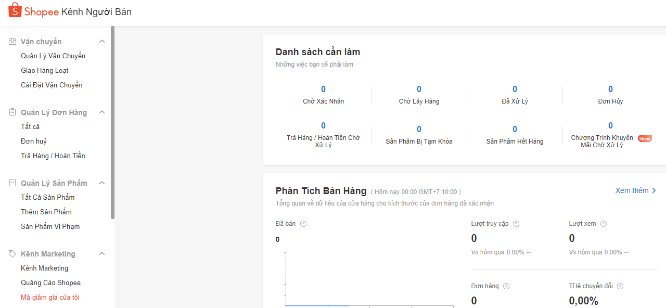Click the Vận chuyển box icon
This screenshot has height=308, width=666.
pyautogui.click(x=13, y=42)
